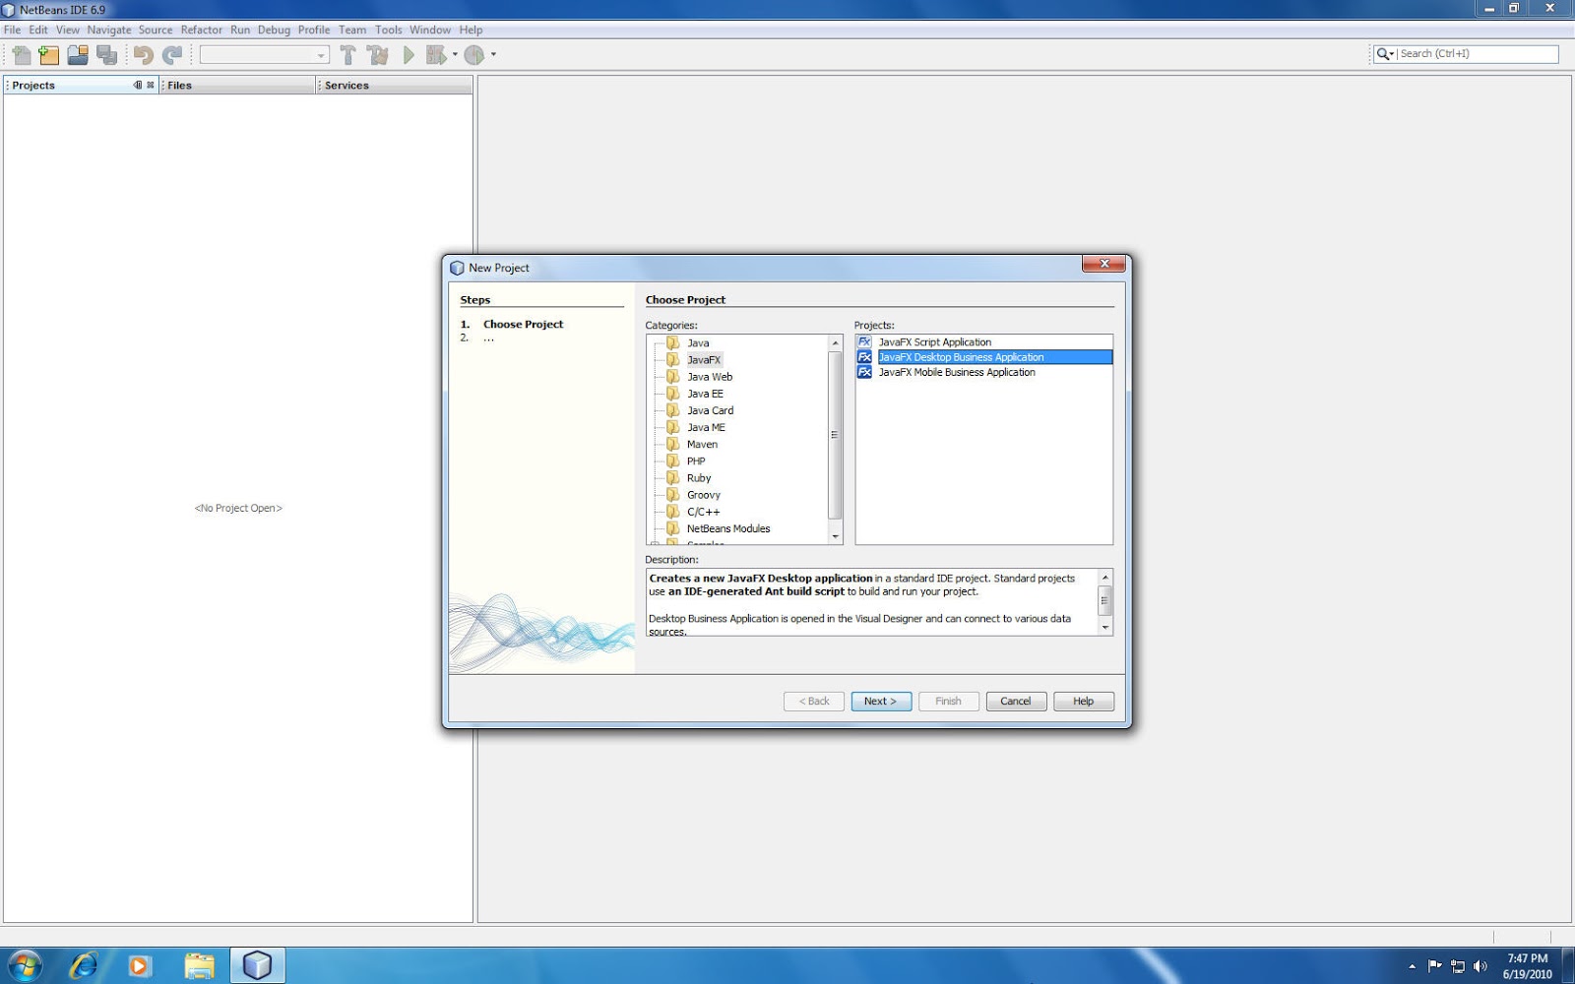Click the Cancel button in New Project

pyautogui.click(x=1016, y=702)
